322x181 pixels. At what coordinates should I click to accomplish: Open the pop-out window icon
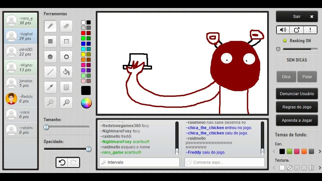tap(297, 30)
